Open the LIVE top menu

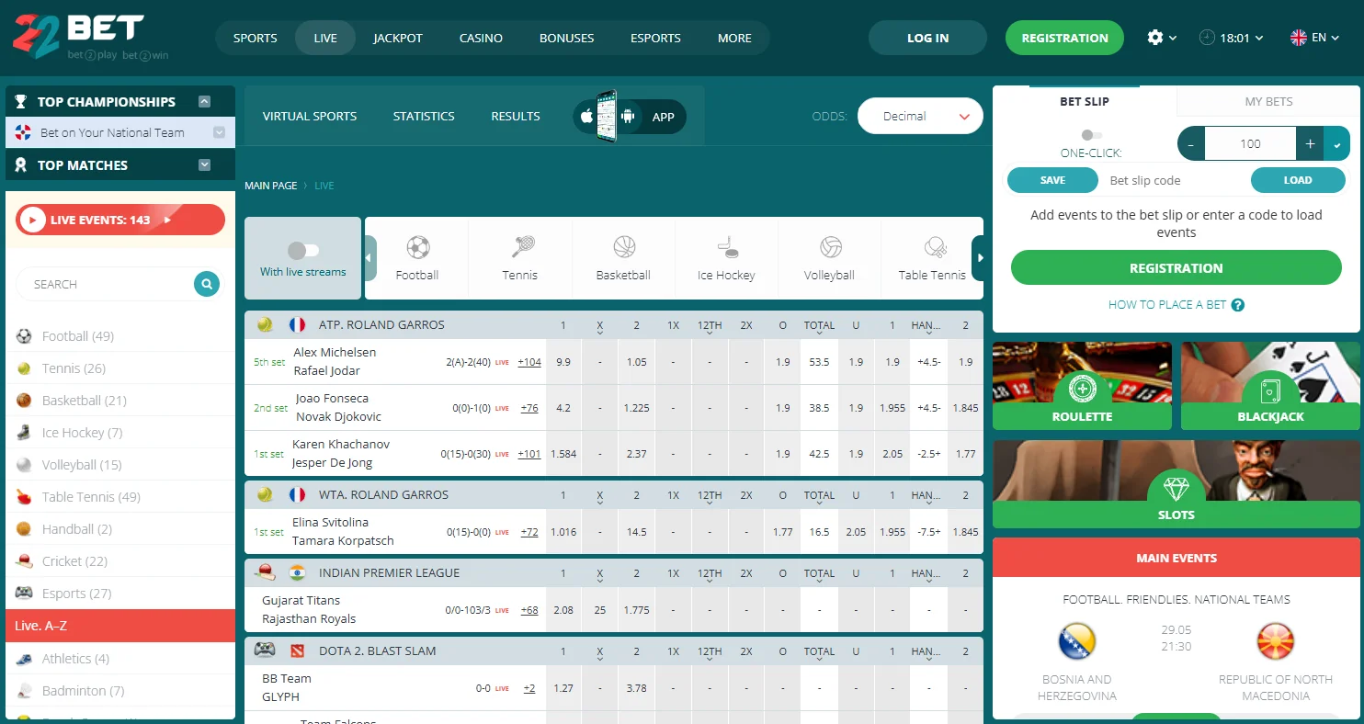[325, 38]
